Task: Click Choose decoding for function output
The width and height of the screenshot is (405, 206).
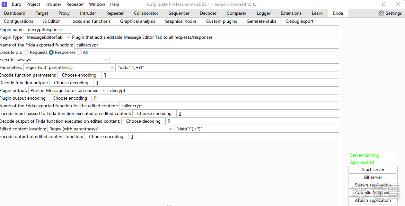Action: click(71, 83)
